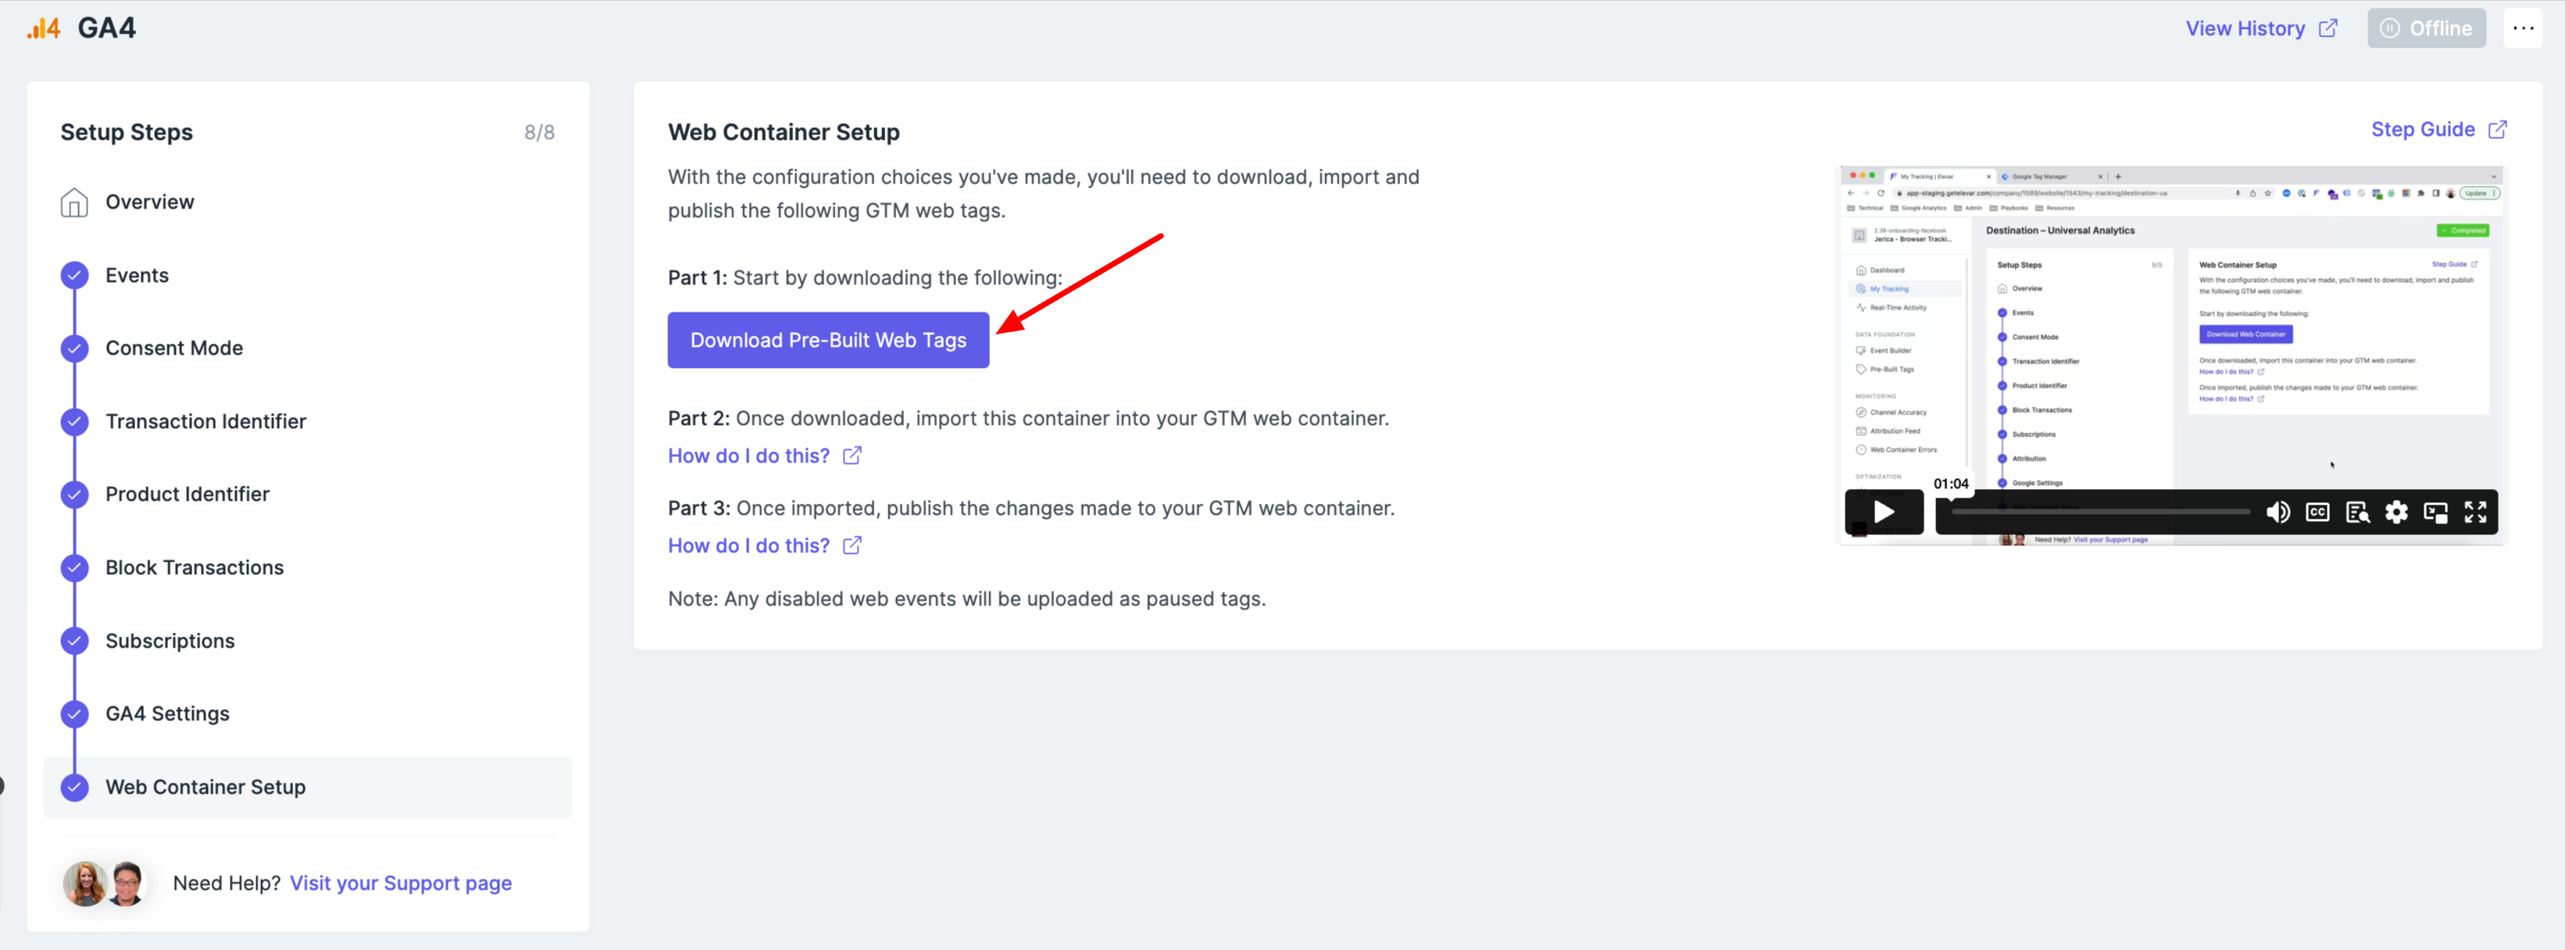Go to the GA4 Settings step
Image resolution: width=2565 pixels, height=950 pixels.
pyautogui.click(x=167, y=713)
